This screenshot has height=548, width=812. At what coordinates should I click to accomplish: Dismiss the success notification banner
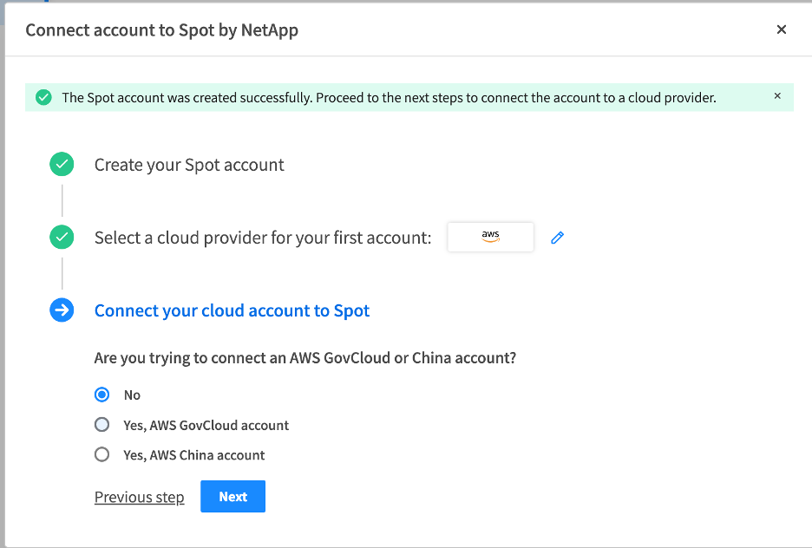click(777, 95)
